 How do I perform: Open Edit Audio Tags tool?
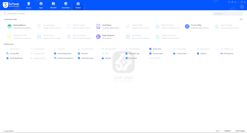[132, 54]
